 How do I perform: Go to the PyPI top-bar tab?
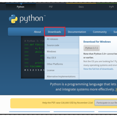[111, 7]
